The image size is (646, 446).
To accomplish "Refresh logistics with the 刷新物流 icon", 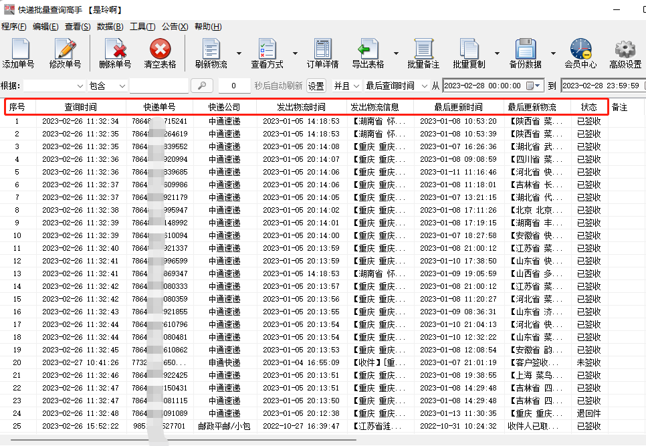I will pyautogui.click(x=211, y=53).
